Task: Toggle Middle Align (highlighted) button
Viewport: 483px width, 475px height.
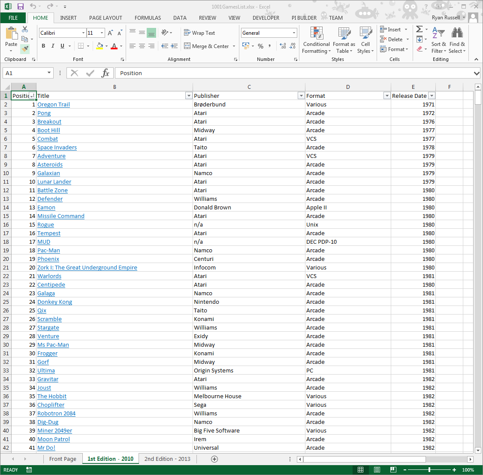Action: pyautogui.click(x=151, y=33)
